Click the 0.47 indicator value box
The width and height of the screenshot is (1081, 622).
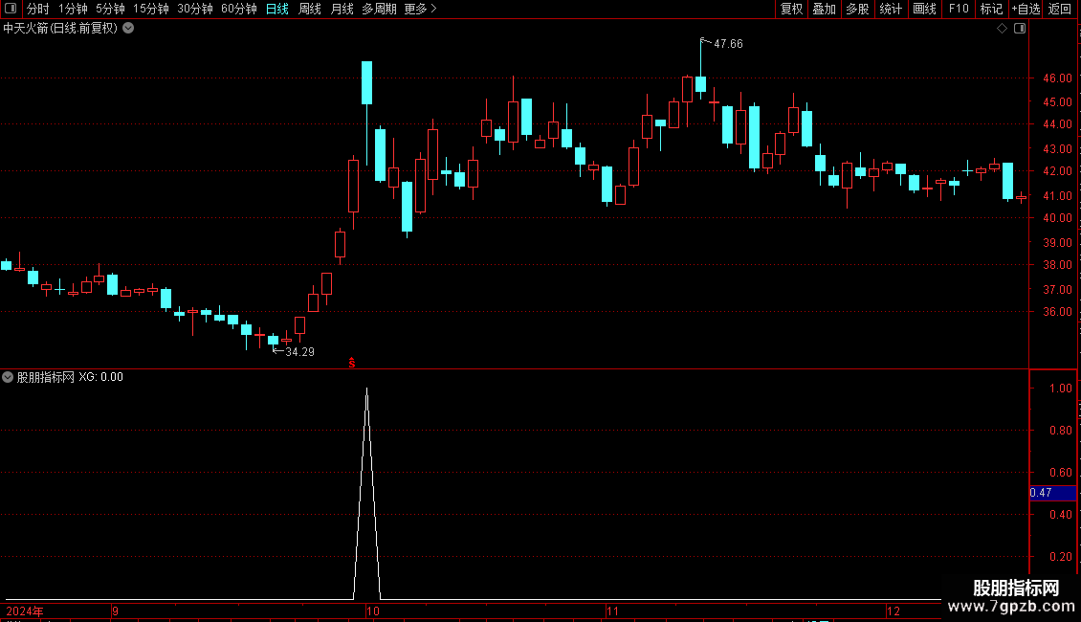click(1052, 493)
